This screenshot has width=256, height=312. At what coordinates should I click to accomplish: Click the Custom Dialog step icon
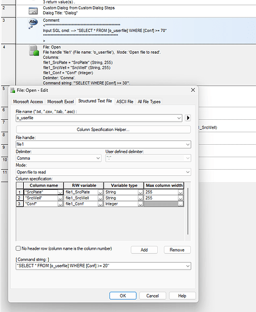tap(33, 11)
